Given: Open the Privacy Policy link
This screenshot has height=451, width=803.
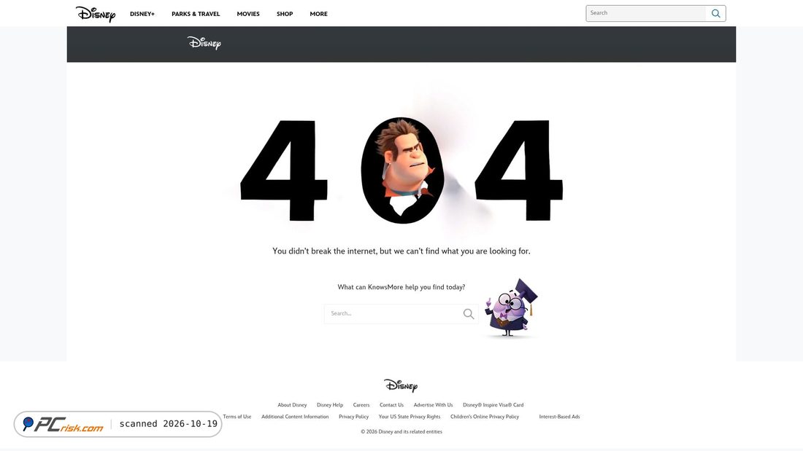Looking at the screenshot, I should pyautogui.click(x=353, y=417).
